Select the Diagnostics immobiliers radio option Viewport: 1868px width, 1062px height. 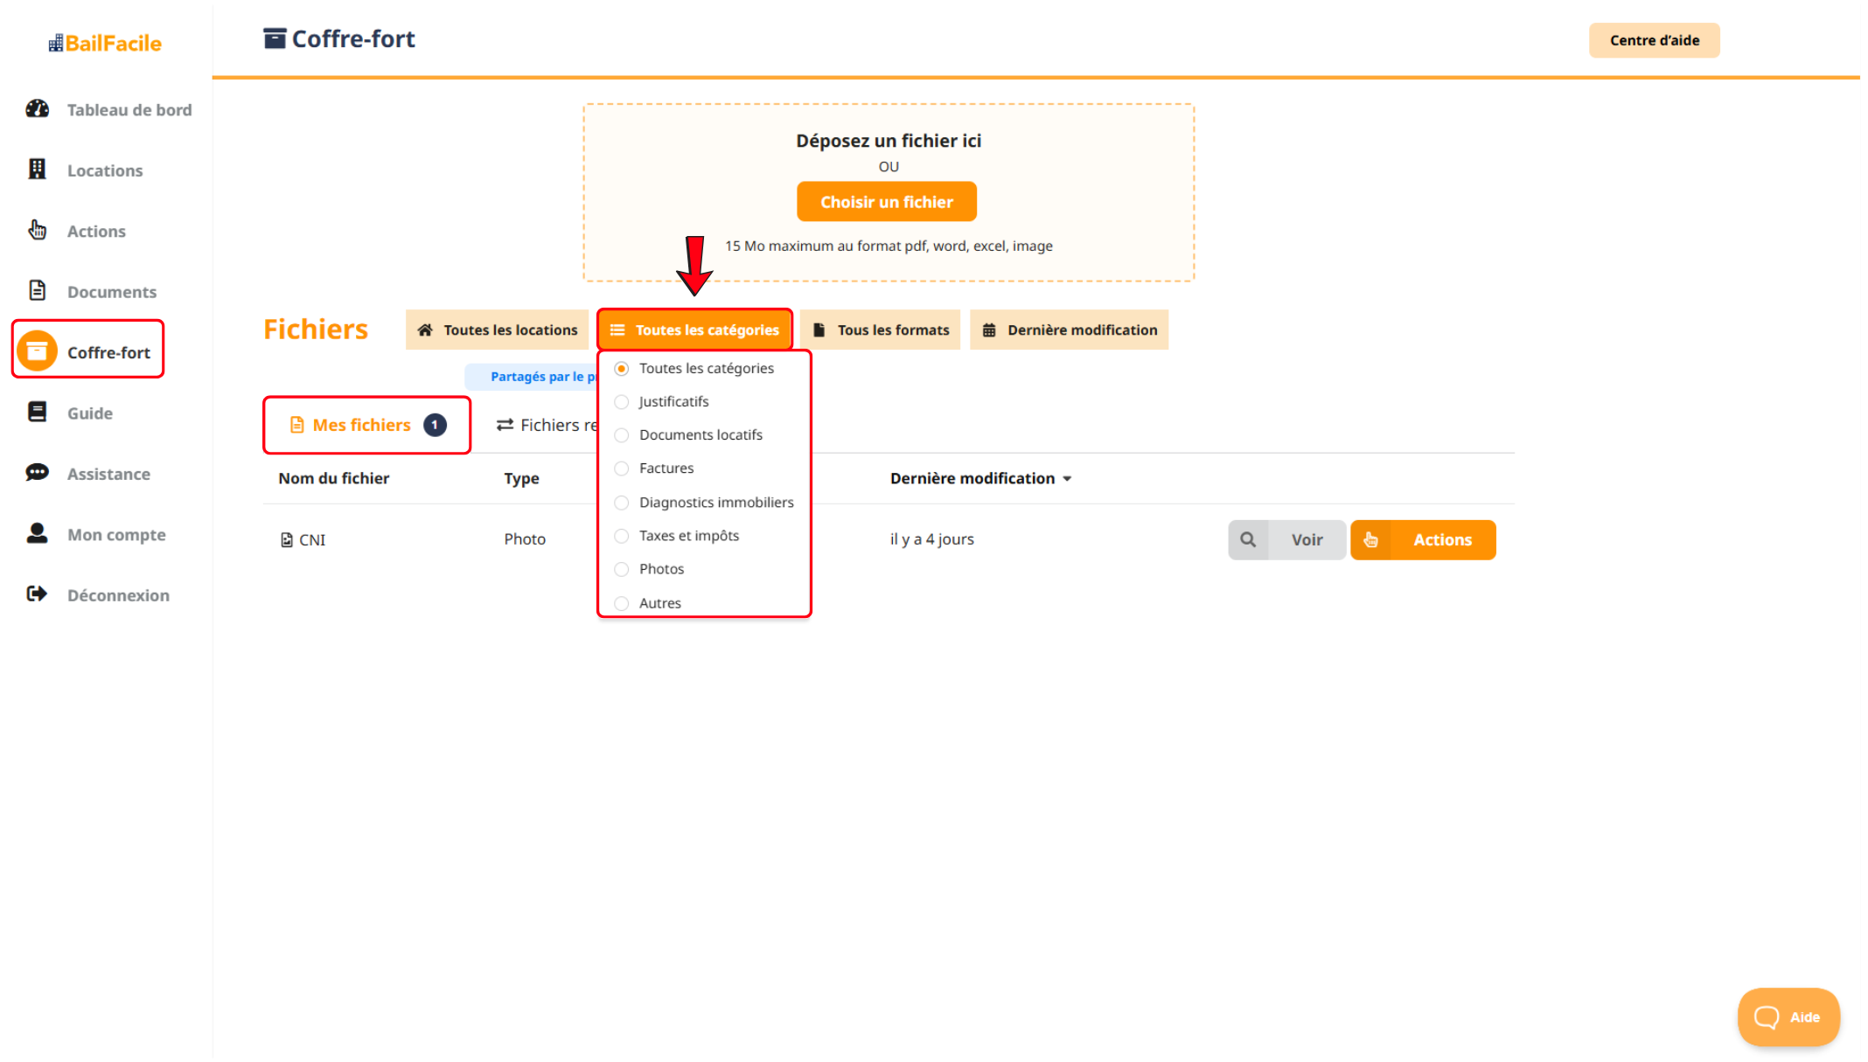(x=622, y=503)
